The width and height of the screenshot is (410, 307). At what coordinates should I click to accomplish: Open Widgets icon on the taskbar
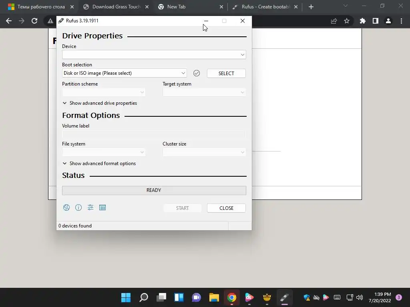179,297
